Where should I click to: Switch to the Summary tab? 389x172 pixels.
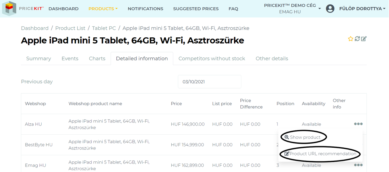pyautogui.click(x=39, y=59)
